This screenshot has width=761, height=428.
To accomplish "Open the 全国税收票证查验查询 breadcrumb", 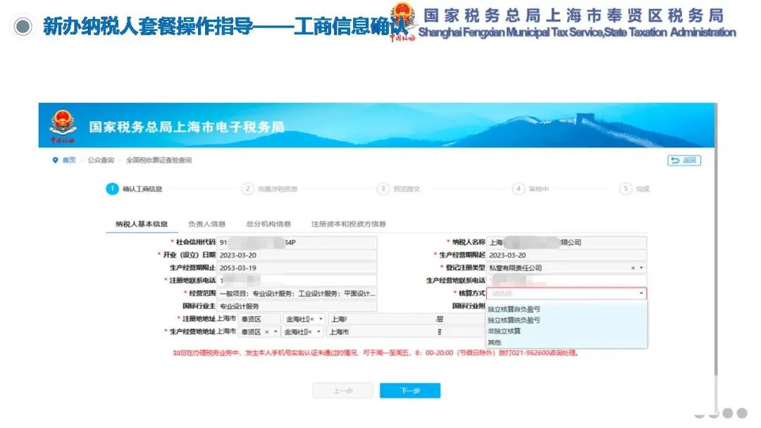I will click(x=159, y=160).
